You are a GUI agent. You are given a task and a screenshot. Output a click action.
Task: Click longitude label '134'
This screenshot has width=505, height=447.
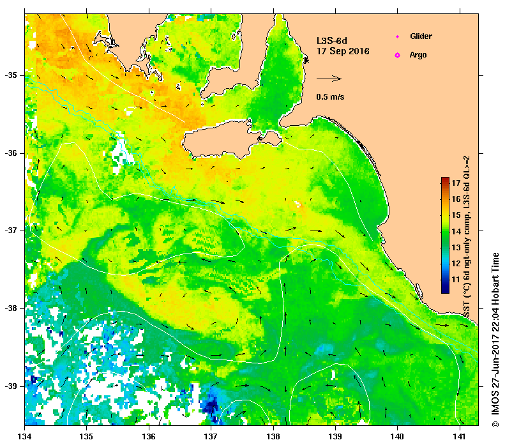25,437
